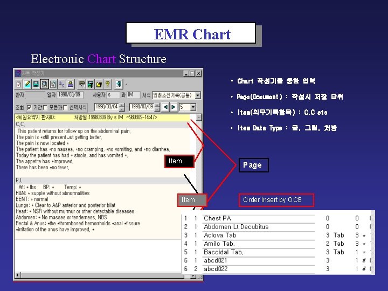
Task: Click the start date field 1998/03/04
Action: pyautogui.click(x=106, y=107)
